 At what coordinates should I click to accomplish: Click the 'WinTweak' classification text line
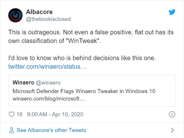[54, 41]
